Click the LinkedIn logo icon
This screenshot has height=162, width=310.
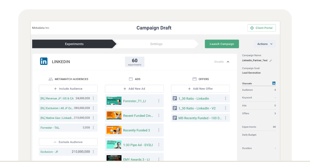(x=44, y=61)
